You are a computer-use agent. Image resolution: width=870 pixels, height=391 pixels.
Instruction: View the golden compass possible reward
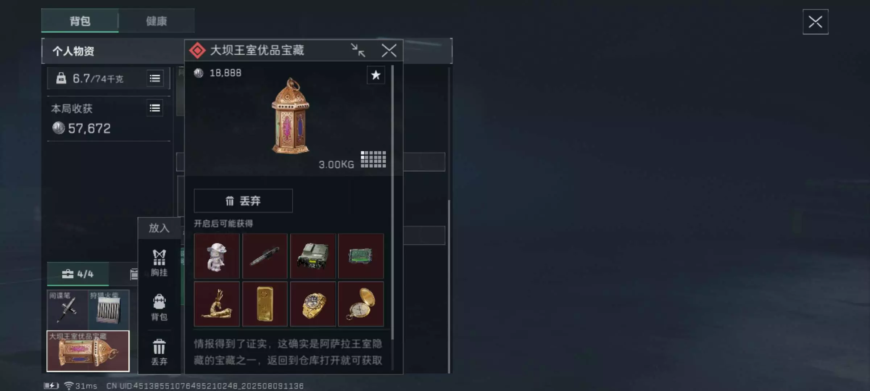coord(361,304)
